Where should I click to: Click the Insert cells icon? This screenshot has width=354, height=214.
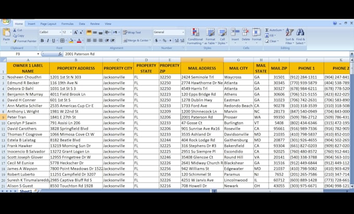tap(235, 32)
